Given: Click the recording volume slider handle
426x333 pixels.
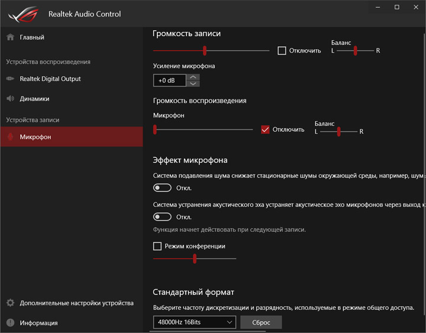Looking at the screenshot, I should (205, 51).
